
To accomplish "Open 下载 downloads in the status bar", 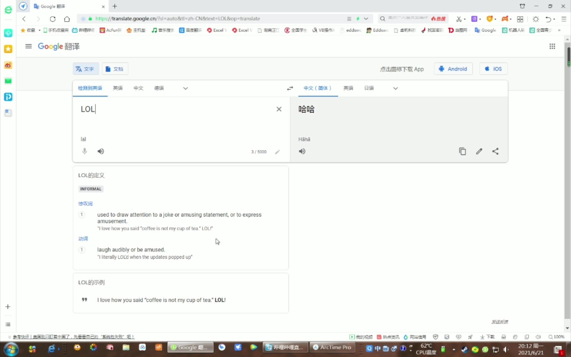I will 487,337.
